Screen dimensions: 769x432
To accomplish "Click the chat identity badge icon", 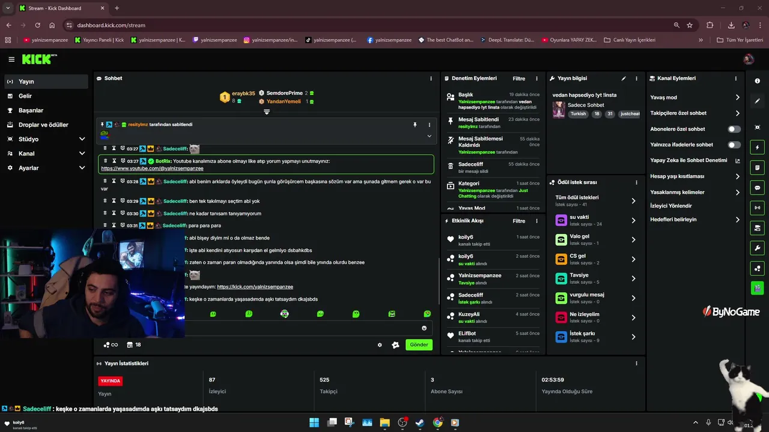I will (395, 345).
